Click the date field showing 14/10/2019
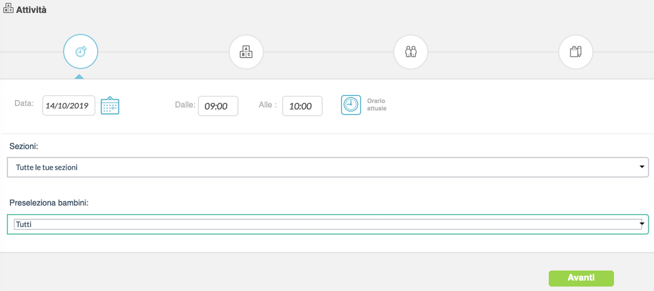The image size is (654, 291). [x=68, y=106]
